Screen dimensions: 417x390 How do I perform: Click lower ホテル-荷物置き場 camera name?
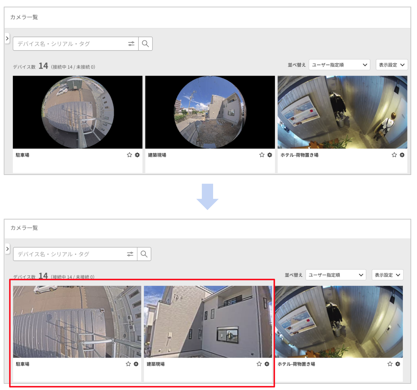tap(296, 364)
